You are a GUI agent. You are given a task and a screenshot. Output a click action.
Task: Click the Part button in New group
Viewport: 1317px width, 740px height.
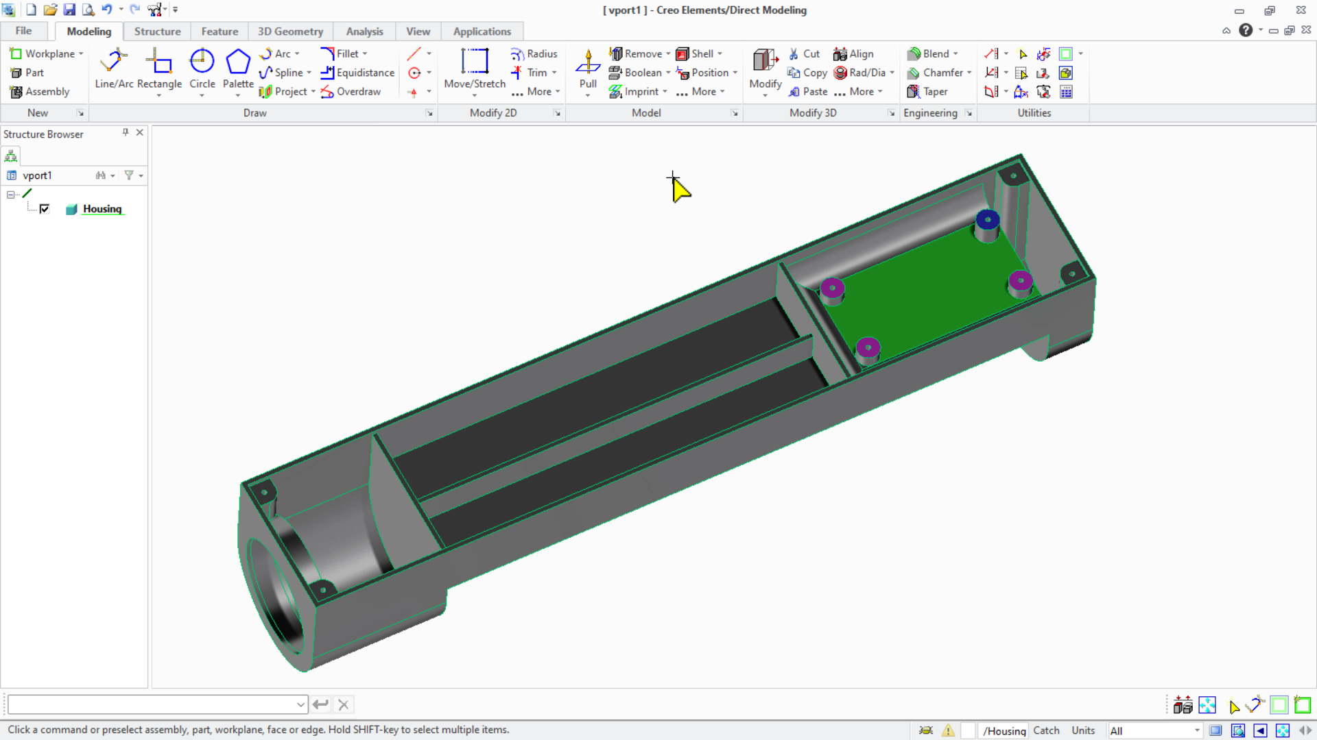point(27,73)
